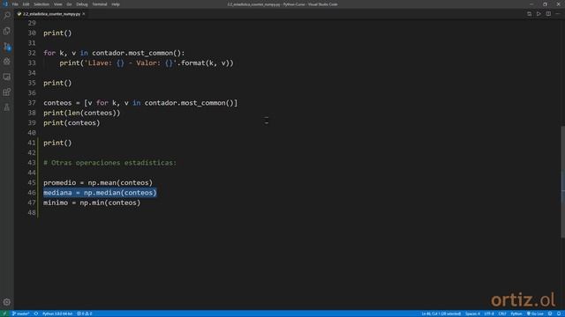This screenshot has height=317, width=565.
Task: Open Remote Explorer monitor icon
Action: 7,77
